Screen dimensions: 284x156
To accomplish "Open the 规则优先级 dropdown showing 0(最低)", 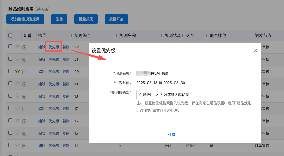I will click(148, 95).
